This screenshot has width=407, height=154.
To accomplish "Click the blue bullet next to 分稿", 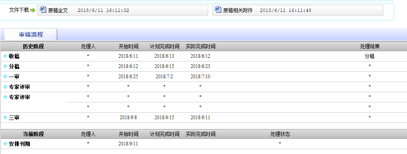I will click(5, 67).
